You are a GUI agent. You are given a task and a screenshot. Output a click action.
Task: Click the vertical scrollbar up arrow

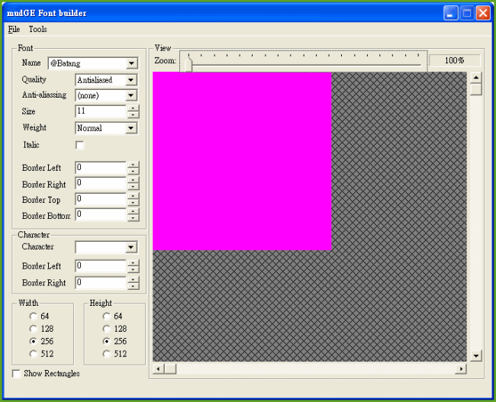tap(475, 77)
